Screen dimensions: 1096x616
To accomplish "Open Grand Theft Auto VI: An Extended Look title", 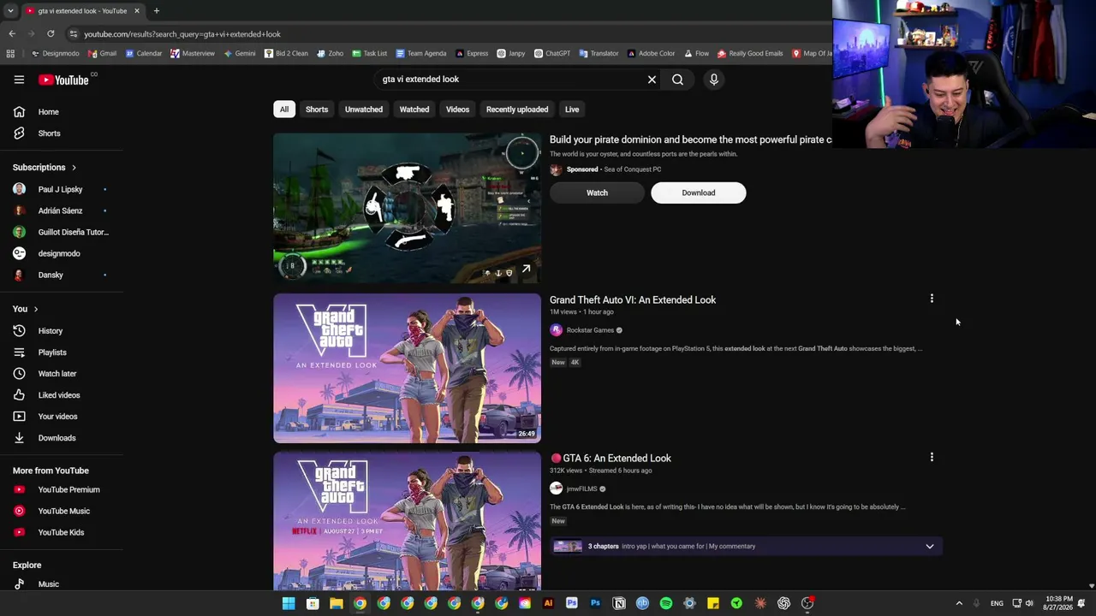I will pos(633,300).
